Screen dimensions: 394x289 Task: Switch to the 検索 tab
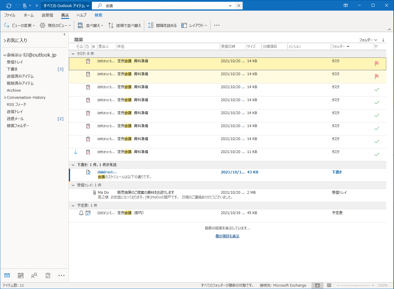[98, 15]
